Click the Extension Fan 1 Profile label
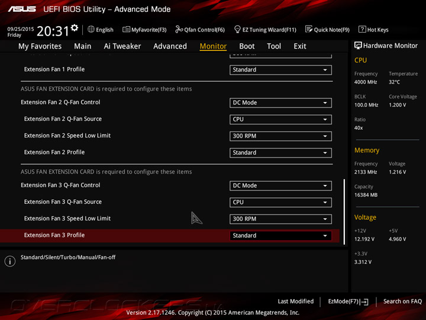426x320 pixels. [54, 69]
